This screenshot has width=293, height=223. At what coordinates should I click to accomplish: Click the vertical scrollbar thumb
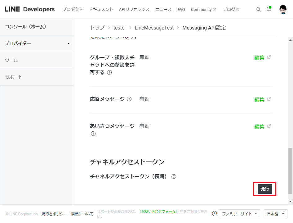coord(290,171)
